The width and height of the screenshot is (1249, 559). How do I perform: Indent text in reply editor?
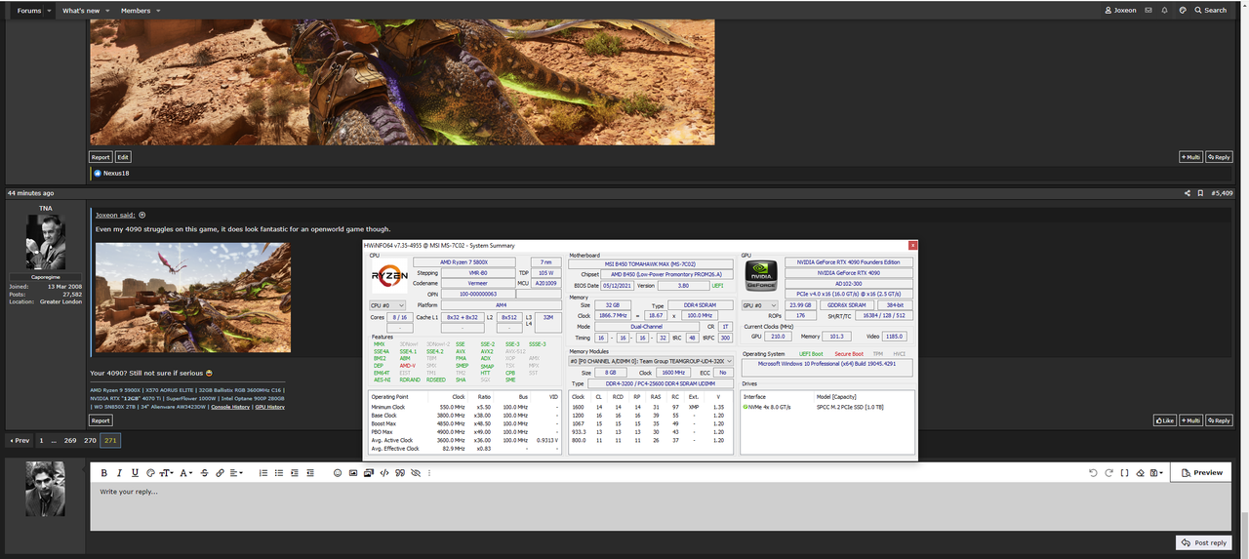[x=294, y=472]
